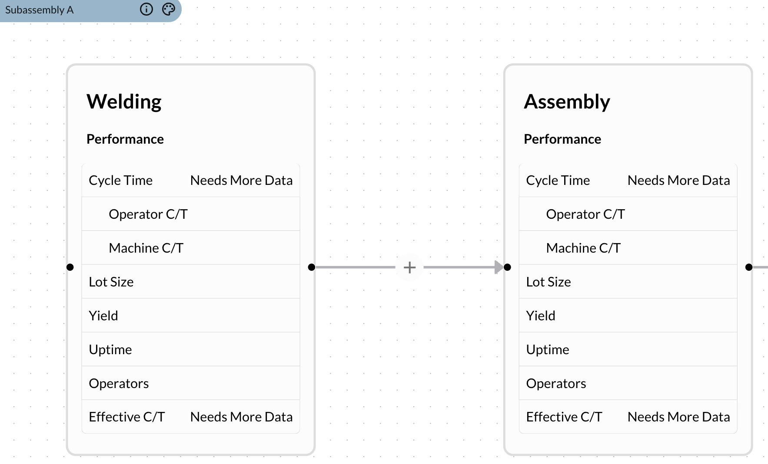The height and width of the screenshot is (464, 768).
Task: Select the Assembly process node title
Action: pos(567,101)
